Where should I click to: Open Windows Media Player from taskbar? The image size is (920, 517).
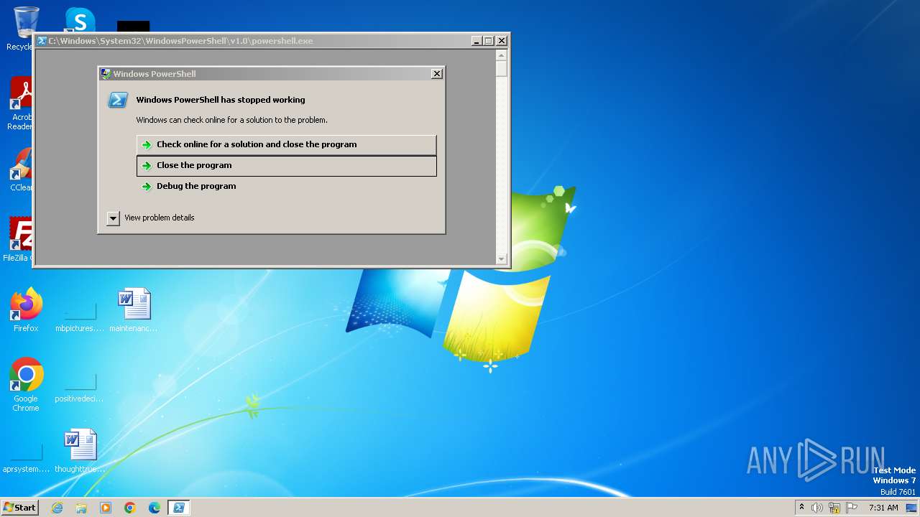(106, 508)
